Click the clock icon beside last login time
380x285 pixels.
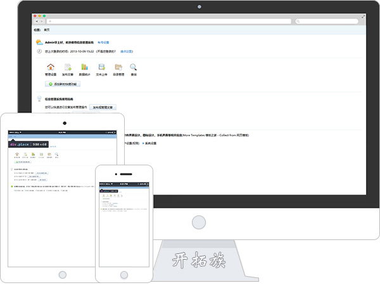[x=39, y=51]
